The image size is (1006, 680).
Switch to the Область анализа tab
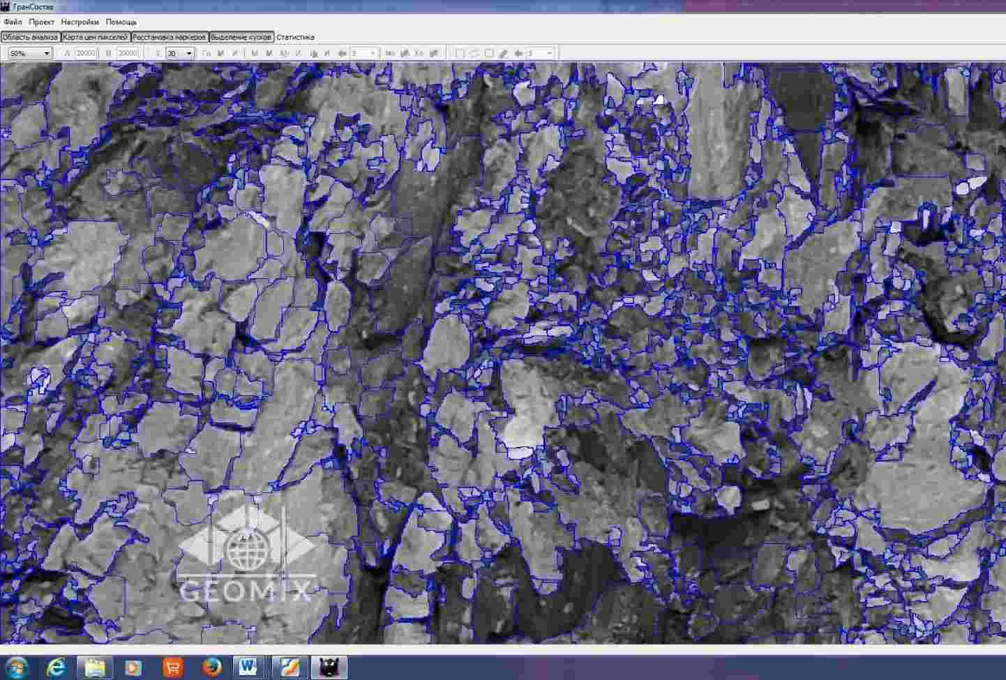point(30,37)
